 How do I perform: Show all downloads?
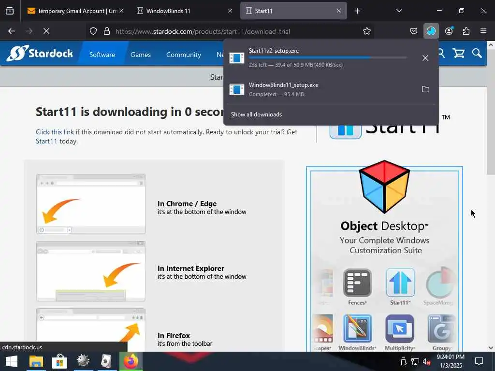coord(256,114)
